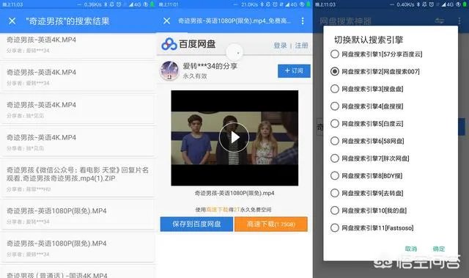
Task: Play the 奇迹男孩 video preview
Action: pos(234,138)
